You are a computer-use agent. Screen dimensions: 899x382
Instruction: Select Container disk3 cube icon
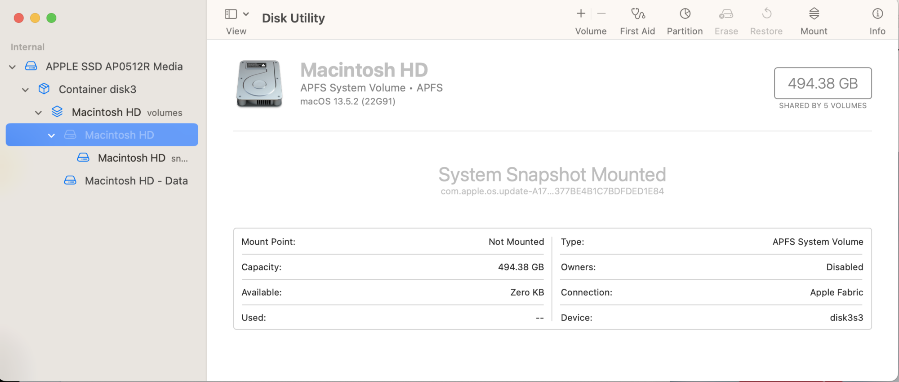(x=44, y=89)
